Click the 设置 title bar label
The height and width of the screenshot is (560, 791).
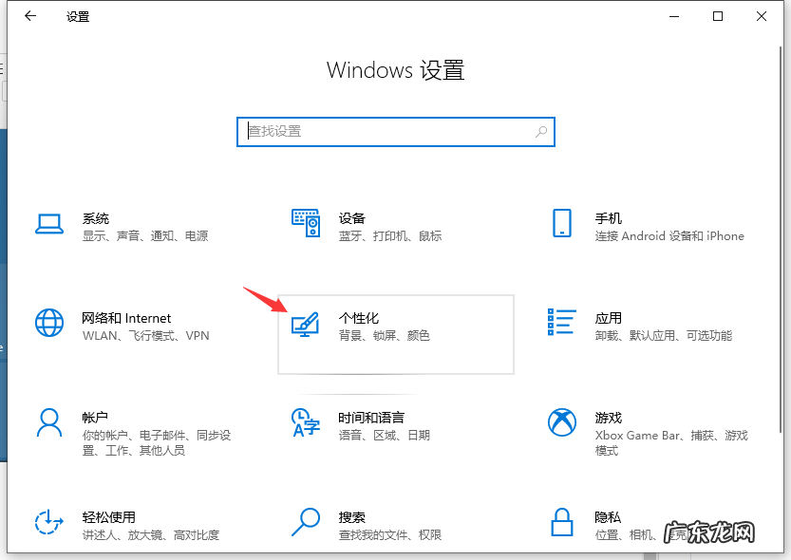tap(78, 16)
